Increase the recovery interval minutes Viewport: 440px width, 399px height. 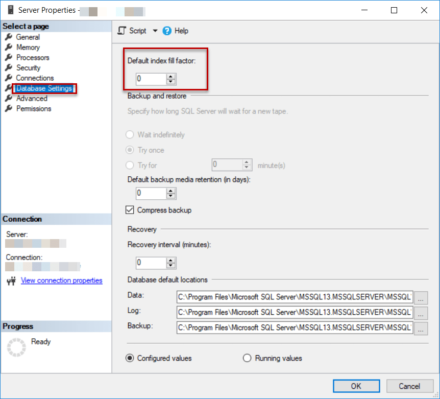(170, 260)
